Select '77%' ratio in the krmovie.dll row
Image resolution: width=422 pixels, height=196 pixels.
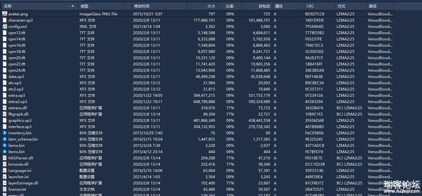(230, 164)
